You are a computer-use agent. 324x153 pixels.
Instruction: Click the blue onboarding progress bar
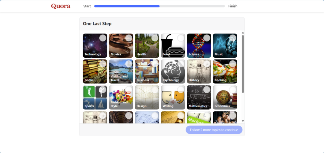[x=160, y=6]
